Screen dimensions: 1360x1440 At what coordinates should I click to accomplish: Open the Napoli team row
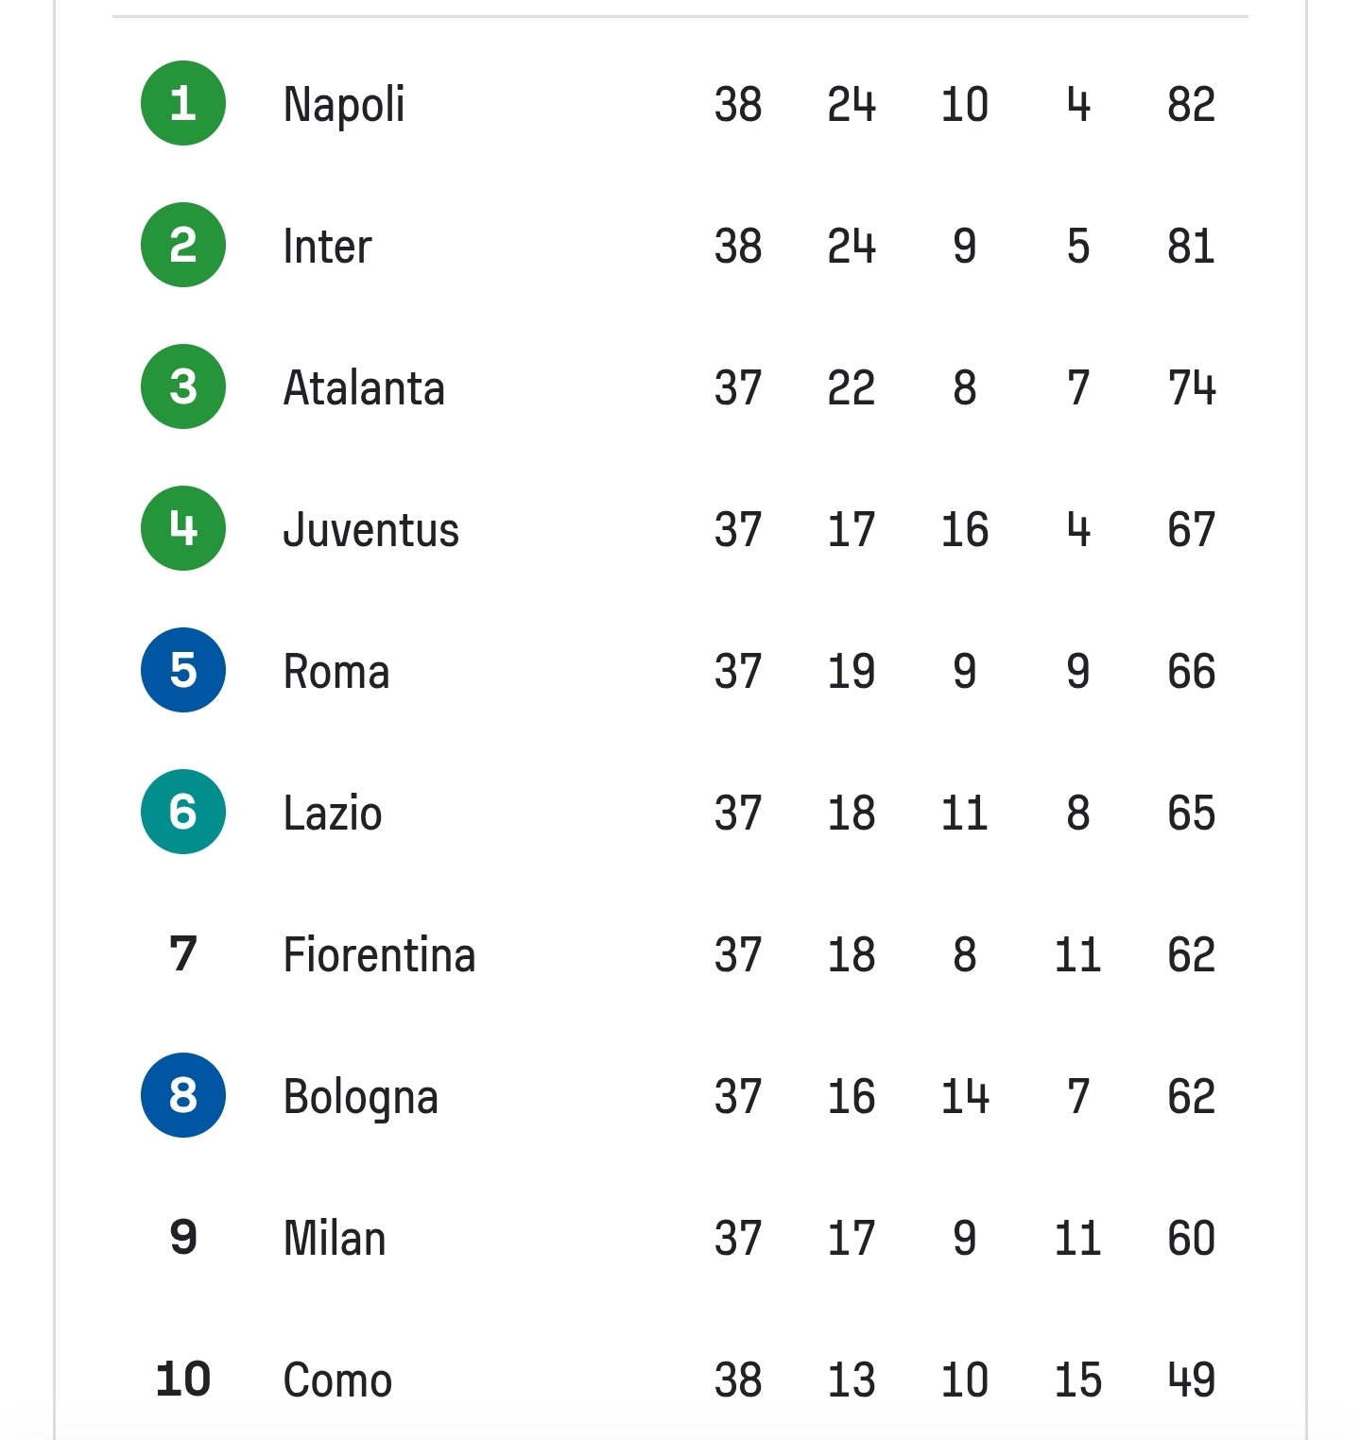pos(680,103)
